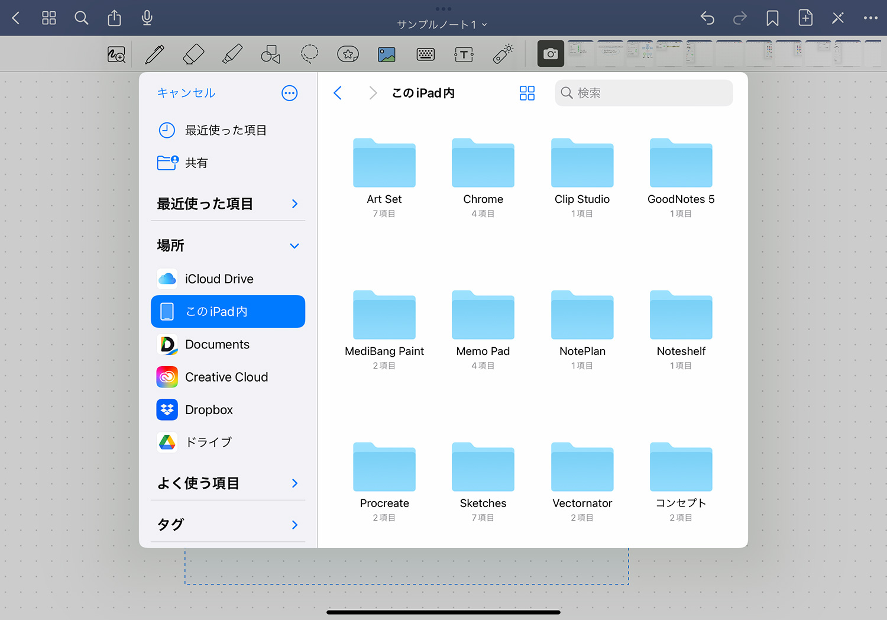Select the Laser pointer tool
Screen dimensions: 887x620
503,54
